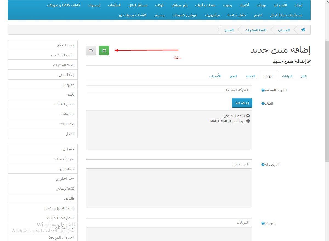Remove the الباعة المتعددين category with minus icon
Image resolution: width=329 pixels, height=241 pixels.
[x=248, y=116]
